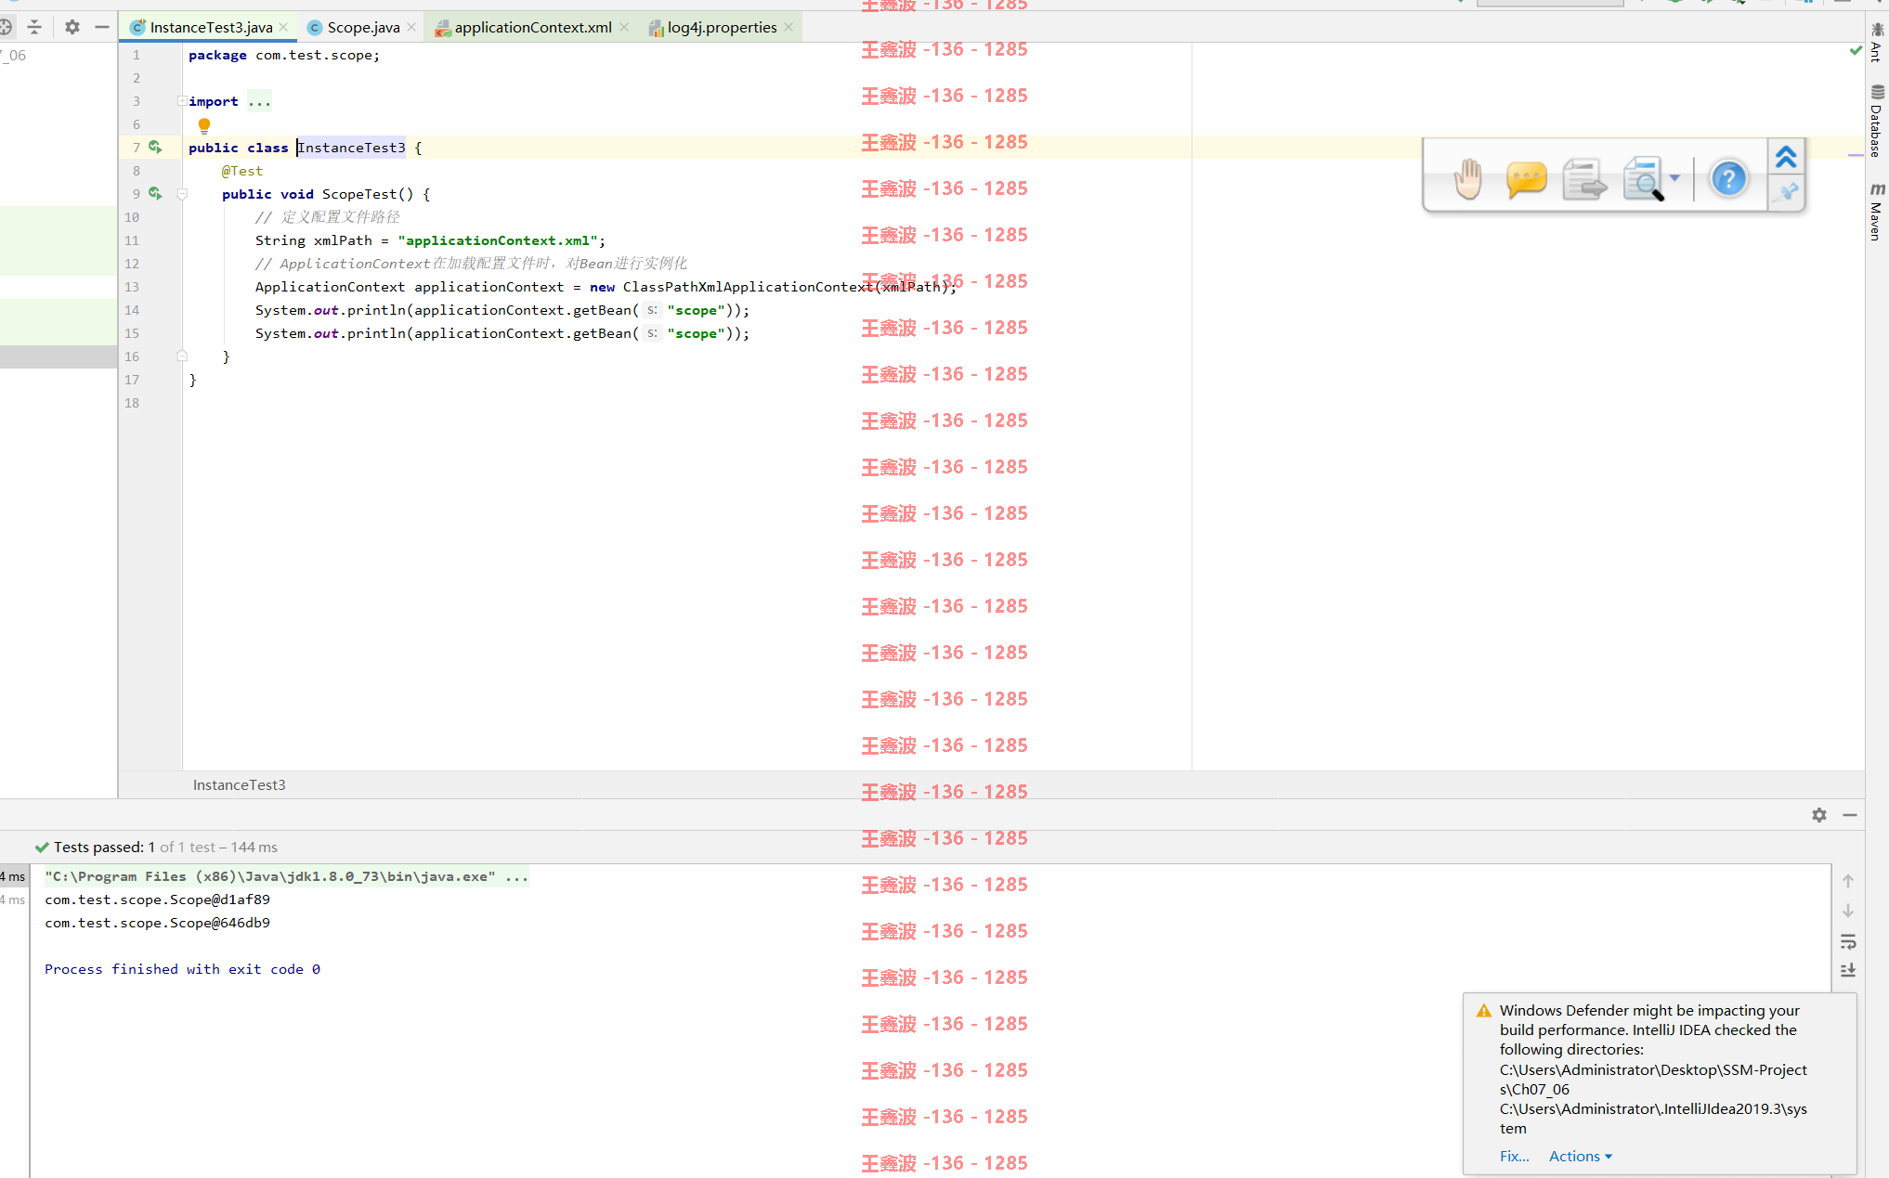
Task: Click the yellow intention lightbulb icon
Action: click(204, 125)
